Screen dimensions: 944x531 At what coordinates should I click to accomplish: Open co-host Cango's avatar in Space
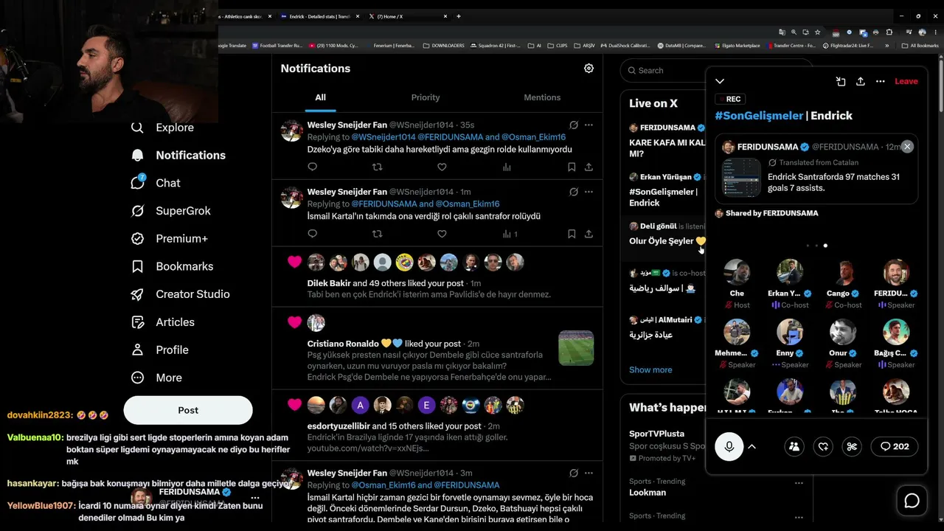843,272
